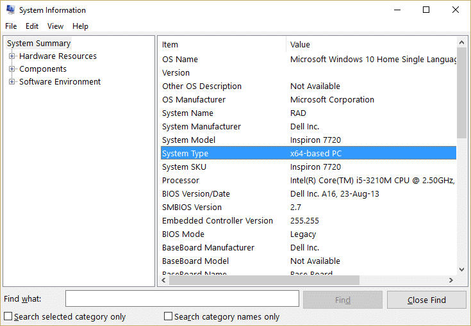Close the System Information window

pos(456,10)
